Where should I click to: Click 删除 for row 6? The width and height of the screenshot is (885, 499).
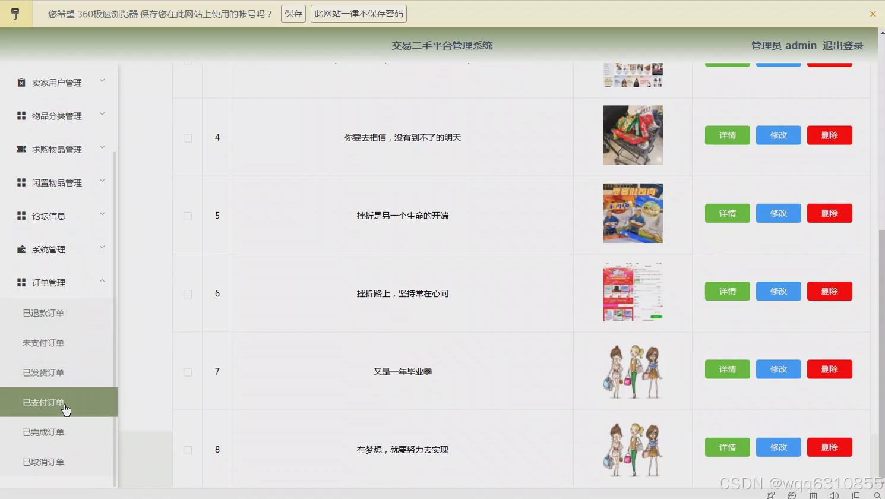coord(830,291)
